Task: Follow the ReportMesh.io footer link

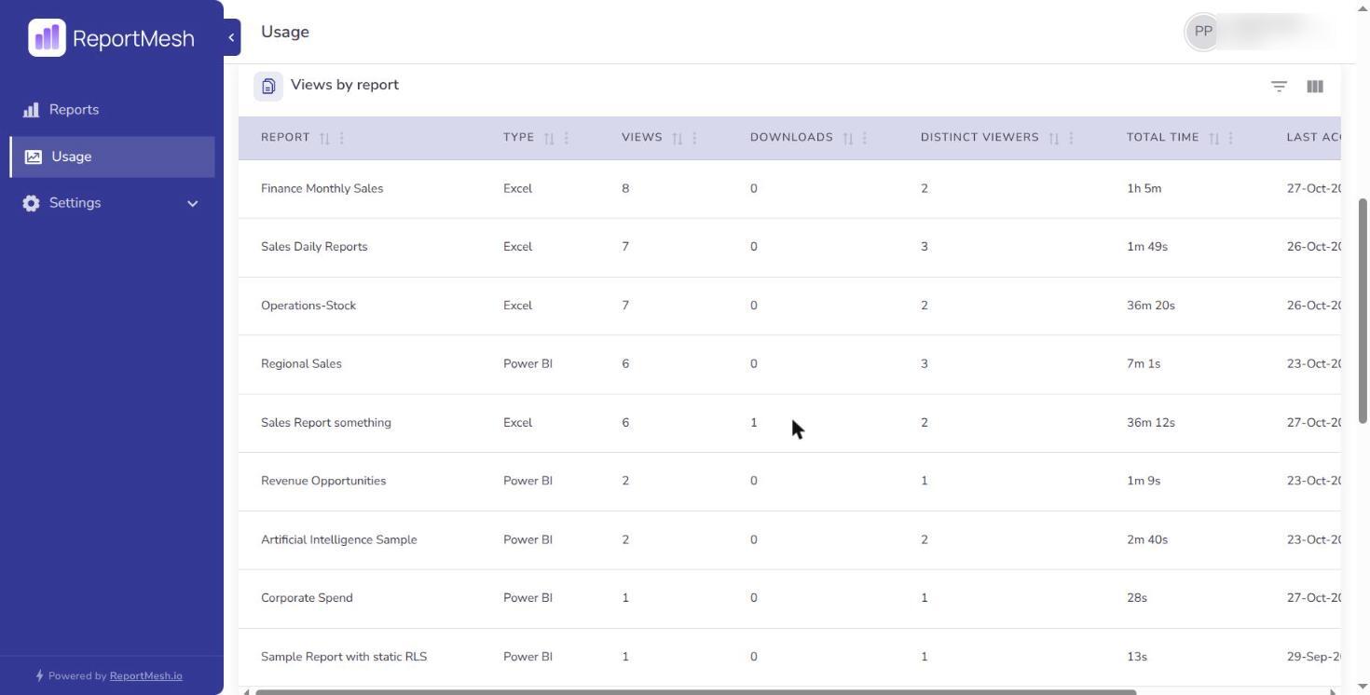Action: click(x=146, y=676)
